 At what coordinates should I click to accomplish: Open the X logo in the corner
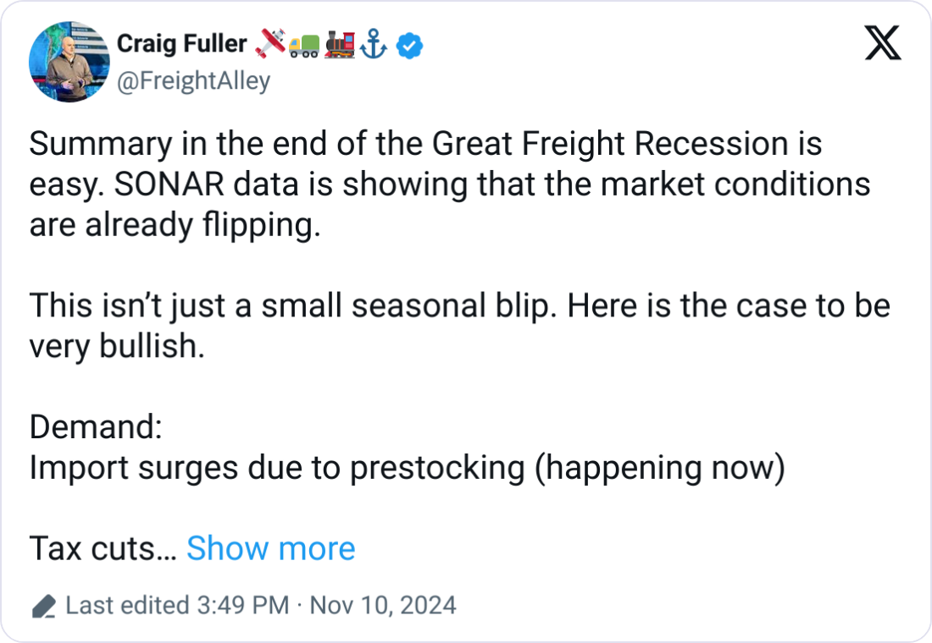pos(882,44)
